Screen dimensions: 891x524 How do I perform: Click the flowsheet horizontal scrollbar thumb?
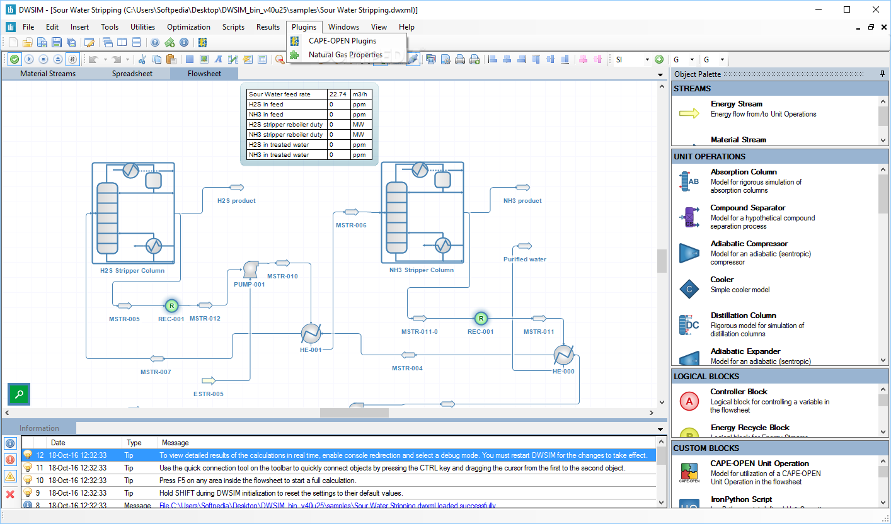coord(354,413)
